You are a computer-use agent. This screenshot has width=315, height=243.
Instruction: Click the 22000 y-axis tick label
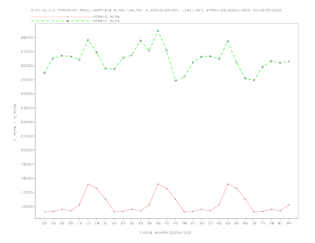click(27, 122)
